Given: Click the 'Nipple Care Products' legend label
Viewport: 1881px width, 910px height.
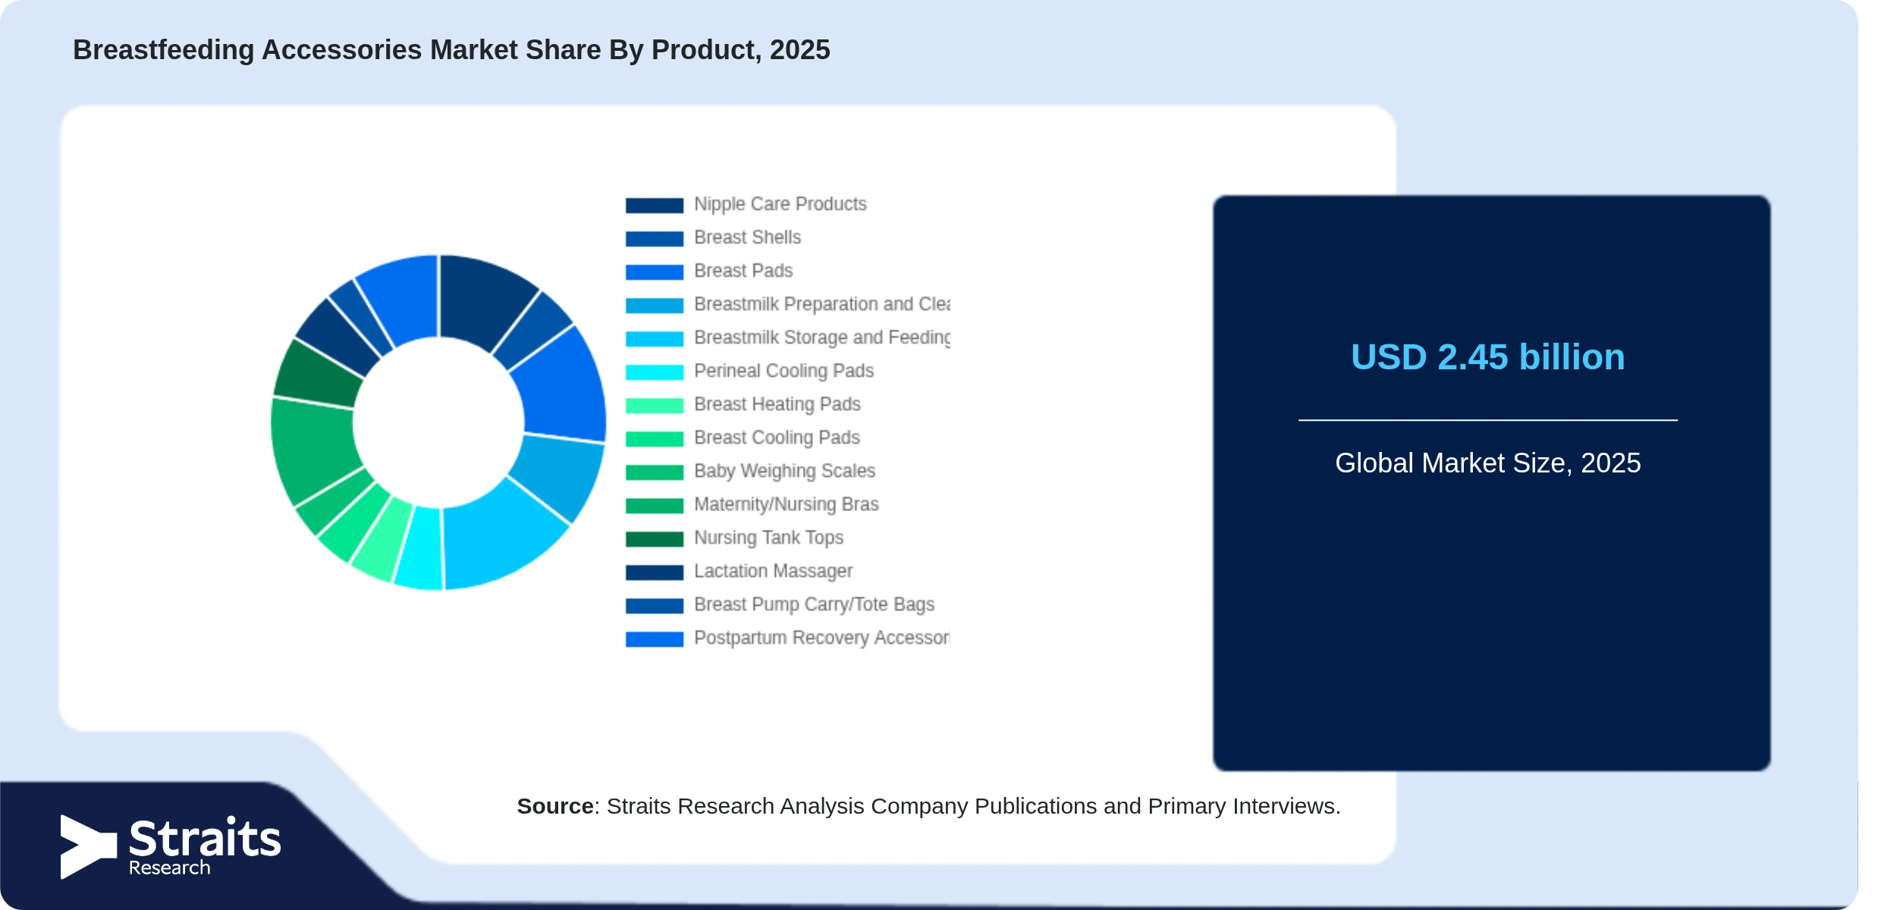Looking at the screenshot, I should point(780,204).
